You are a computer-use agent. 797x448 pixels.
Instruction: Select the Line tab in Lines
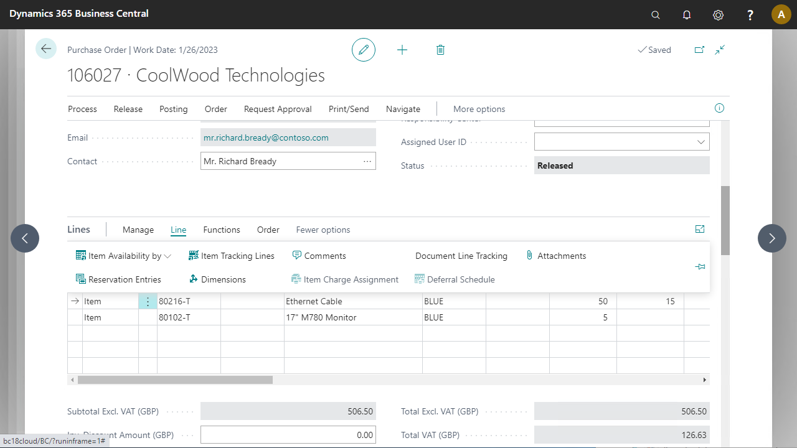pyautogui.click(x=179, y=230)
